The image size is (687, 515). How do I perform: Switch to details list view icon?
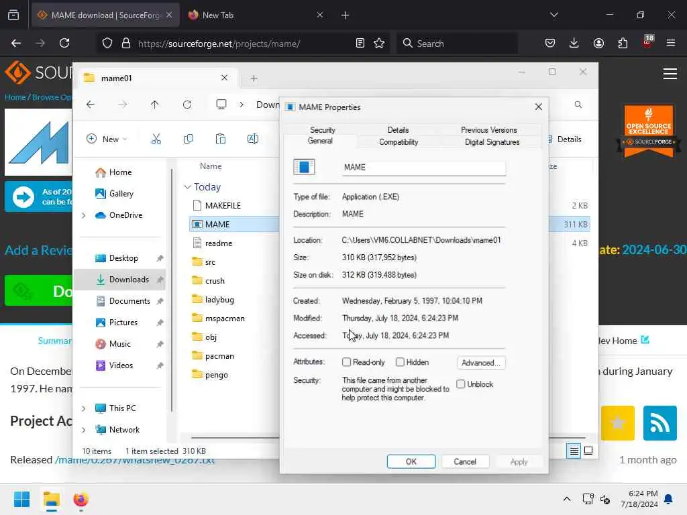pos(574,451)
